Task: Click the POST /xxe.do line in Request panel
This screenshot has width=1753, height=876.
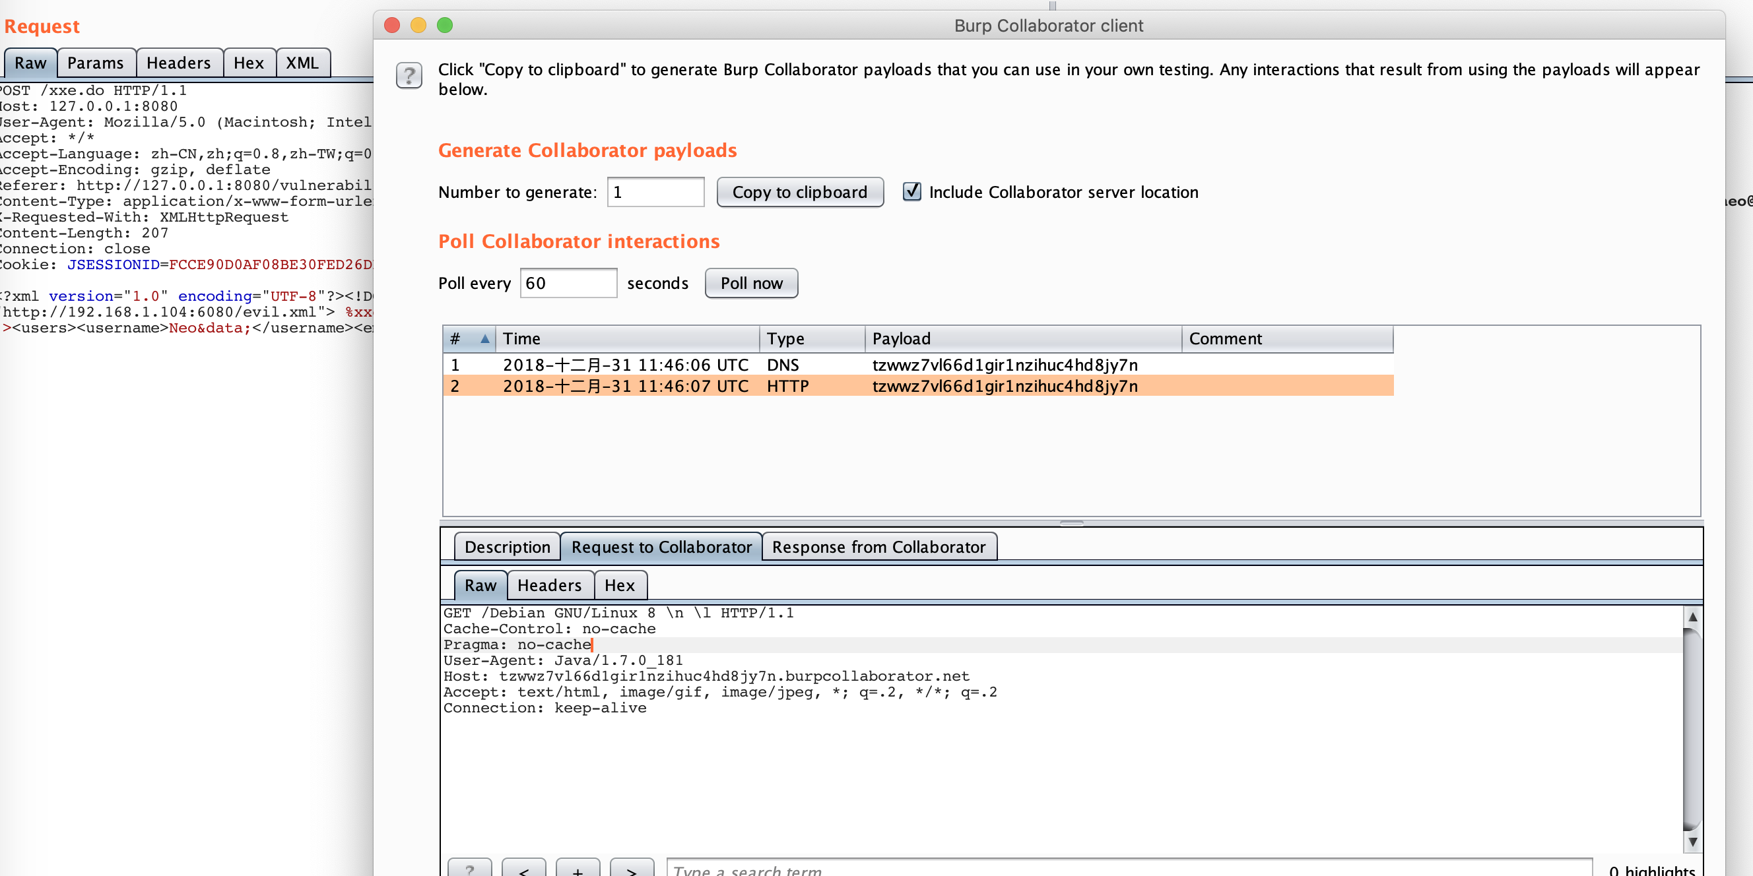Action: 93,90
